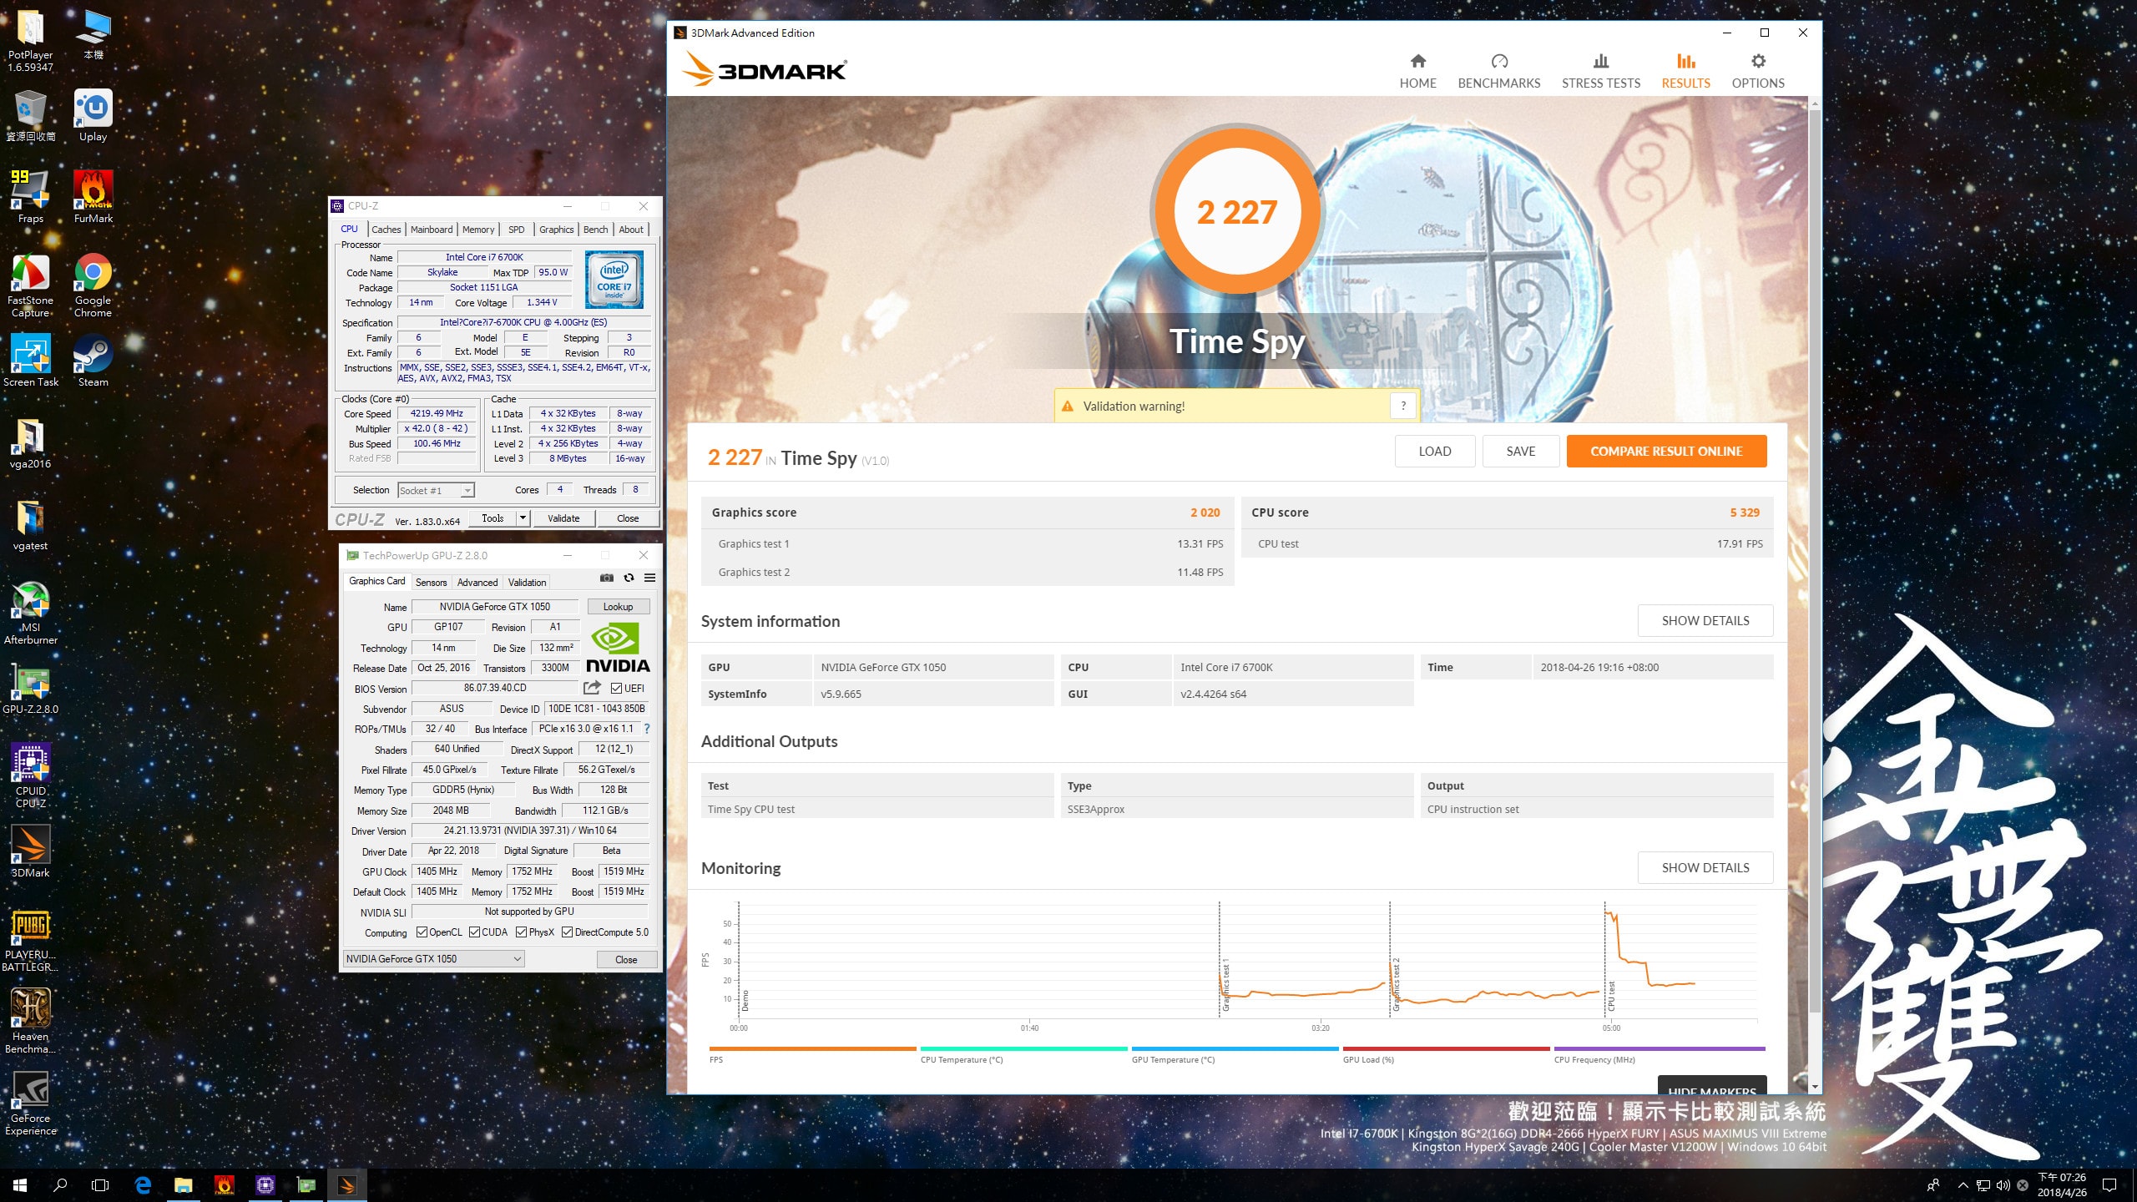Refresh GPU-Z data with refresh icon
The width and height of the screenshot is (2137, 1202).
point(629,578)
